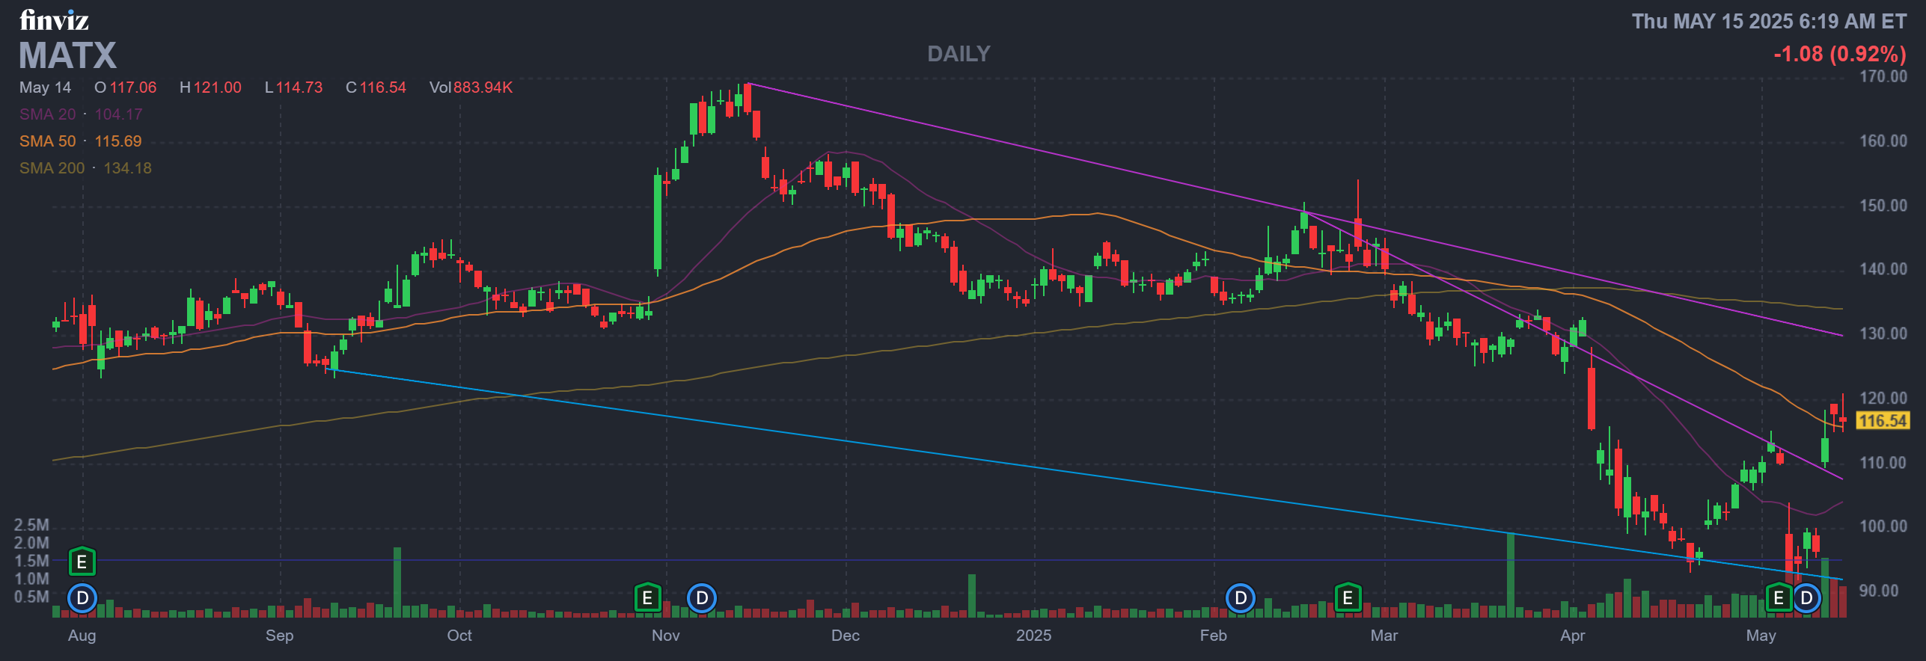Click the Oct month label
This screenshot has height=661, width=1926.
click(459, 636)
